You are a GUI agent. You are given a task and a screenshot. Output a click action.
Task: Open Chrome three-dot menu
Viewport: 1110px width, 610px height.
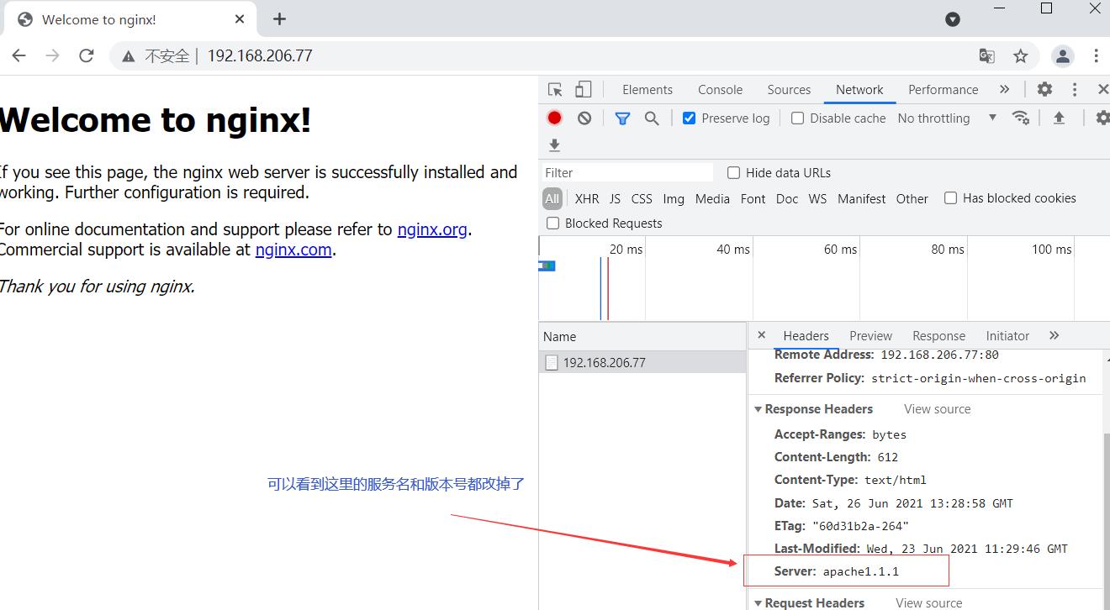(x=1096, y=56)
